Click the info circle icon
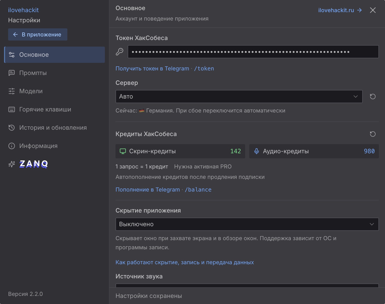The height and width of the screenshot is (304, 385). click(12, 146)
